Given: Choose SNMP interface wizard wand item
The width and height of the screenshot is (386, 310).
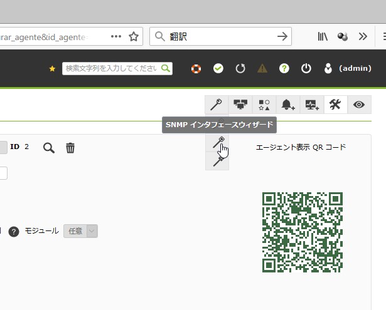Looking at the screenshot, I should (217, 142).
